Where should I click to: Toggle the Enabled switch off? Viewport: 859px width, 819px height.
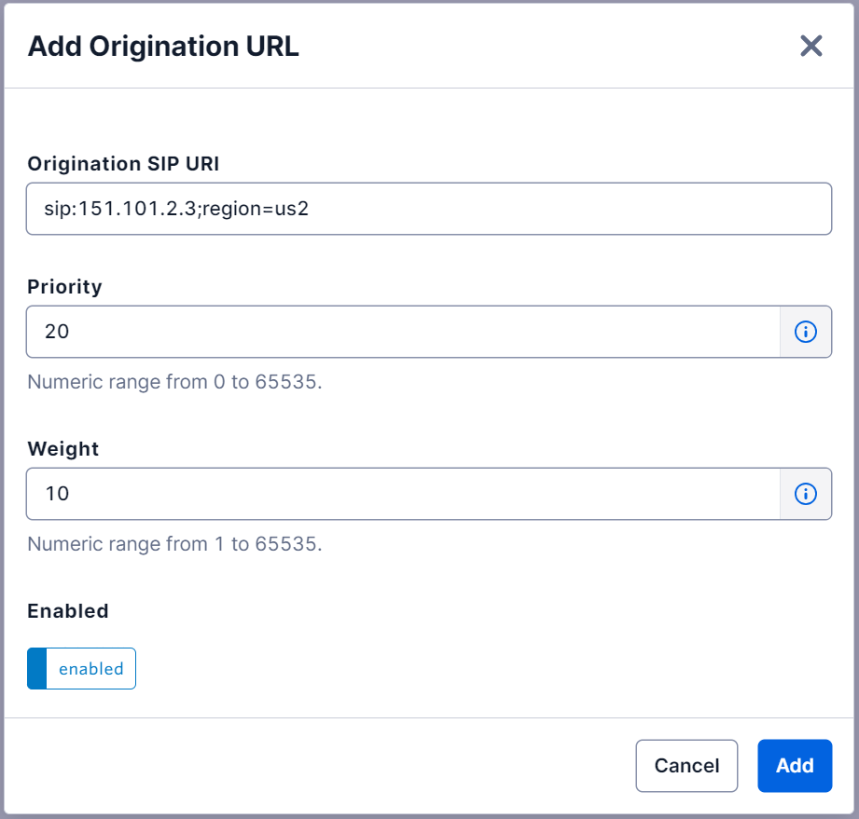(x=81, y=669)
